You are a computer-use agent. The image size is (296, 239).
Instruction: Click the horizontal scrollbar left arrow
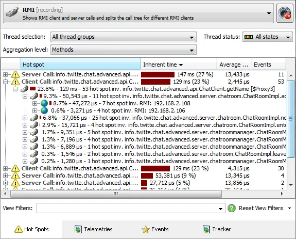[5, 194]
